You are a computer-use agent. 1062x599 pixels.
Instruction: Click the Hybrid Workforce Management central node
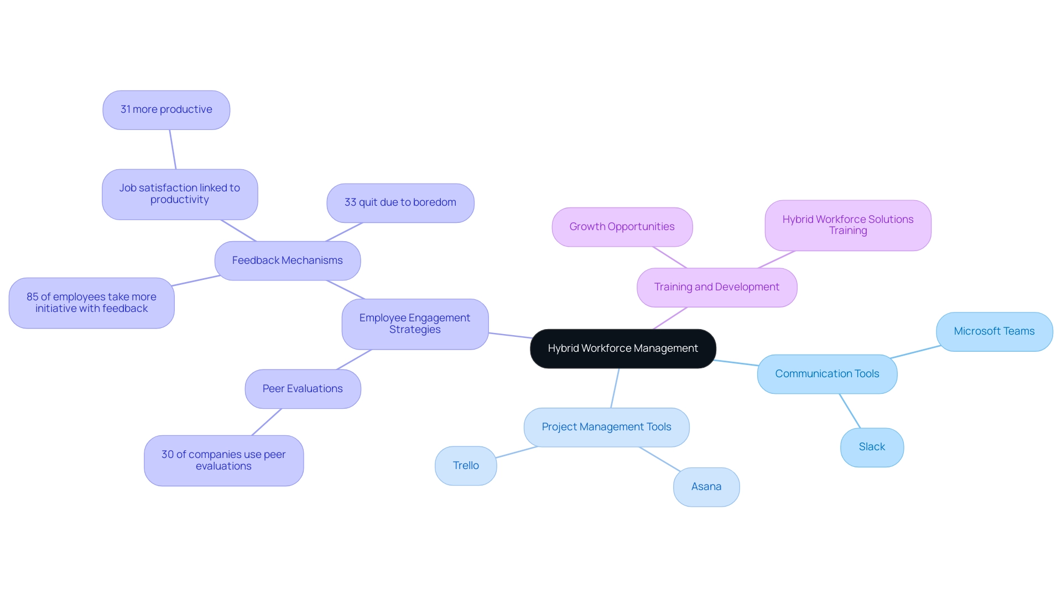coord(623,348)
